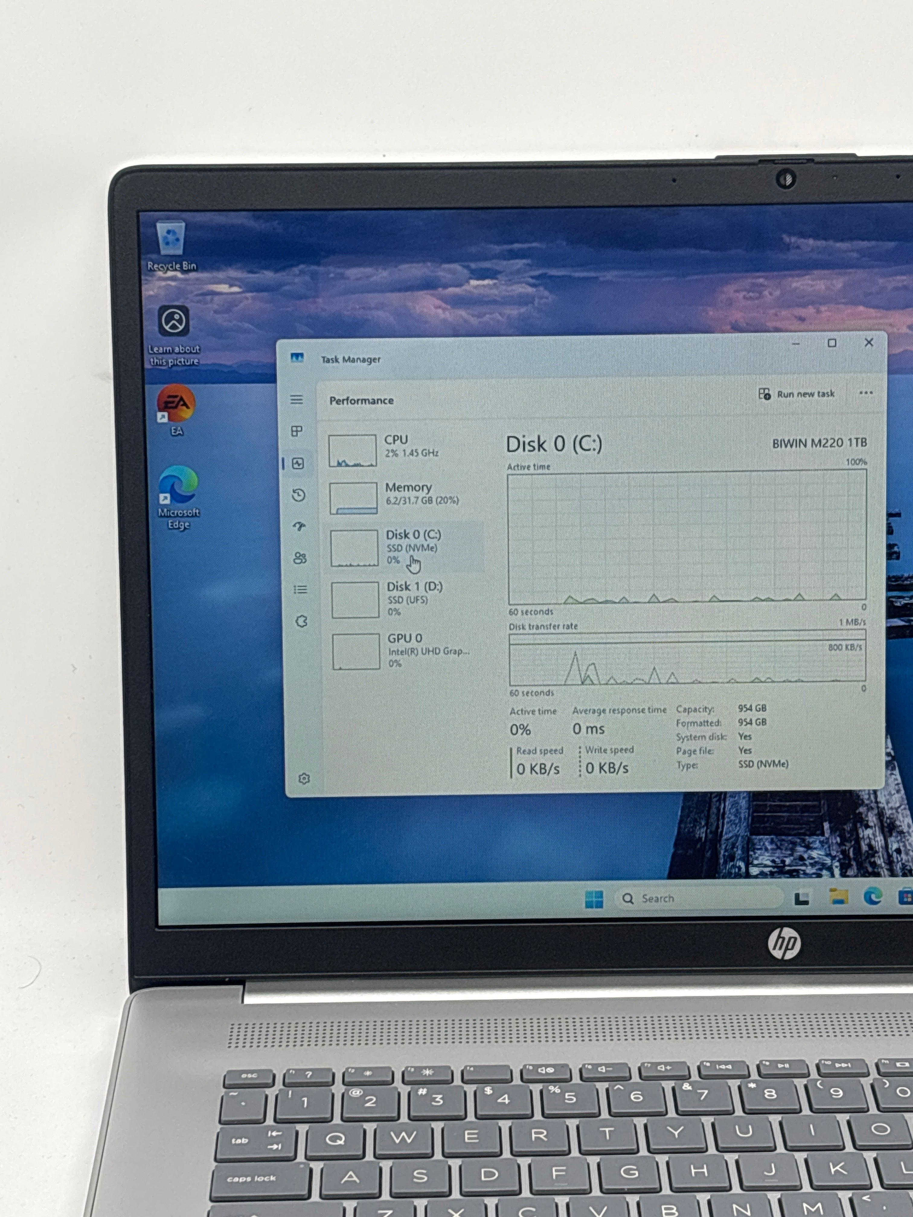This screenshot has height=1217, width=913.
Task: Click Learn about this picture desktop icon
Action: [x=174, y=336]
